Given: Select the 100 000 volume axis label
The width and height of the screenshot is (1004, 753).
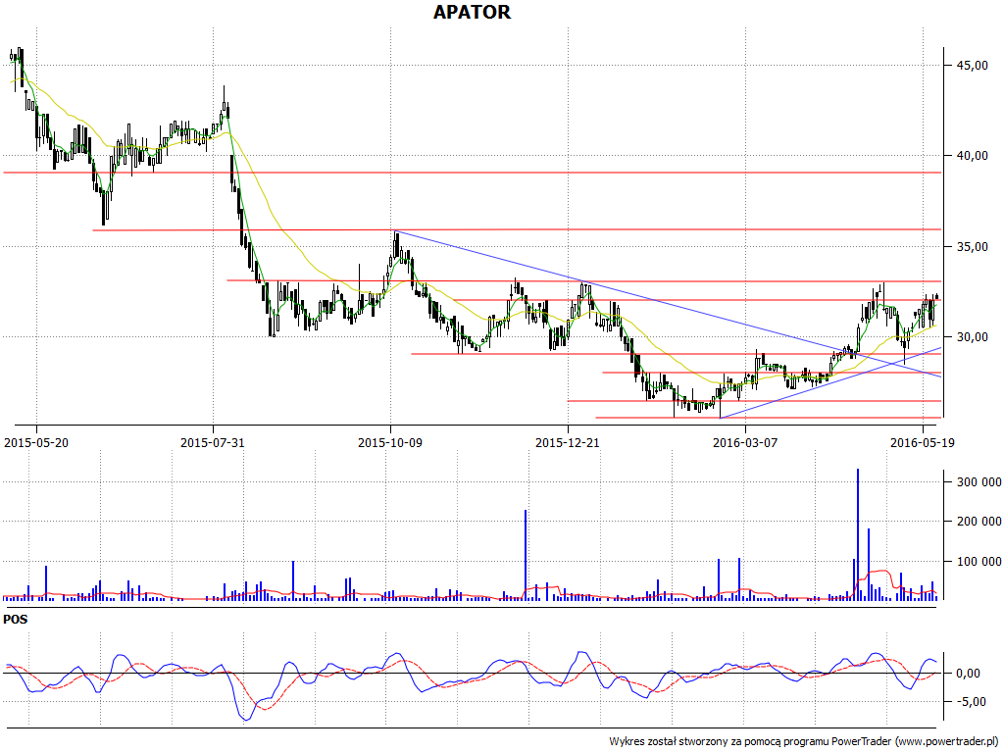Looking at the screenshot, I should pyautogui.click(x=979, y=562).
